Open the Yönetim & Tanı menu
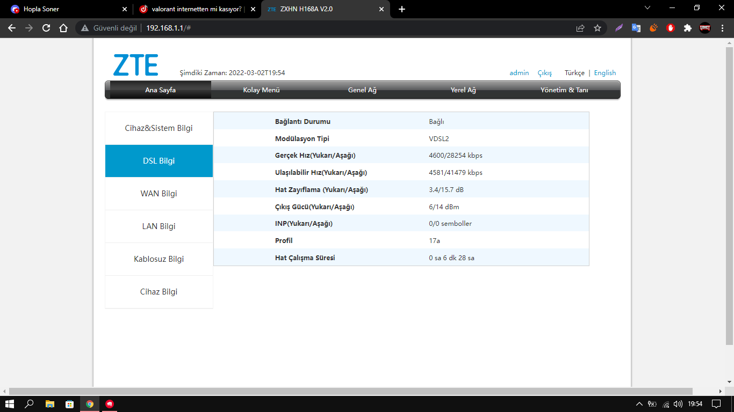Screen dimensions: 734x412 (564, 90)
